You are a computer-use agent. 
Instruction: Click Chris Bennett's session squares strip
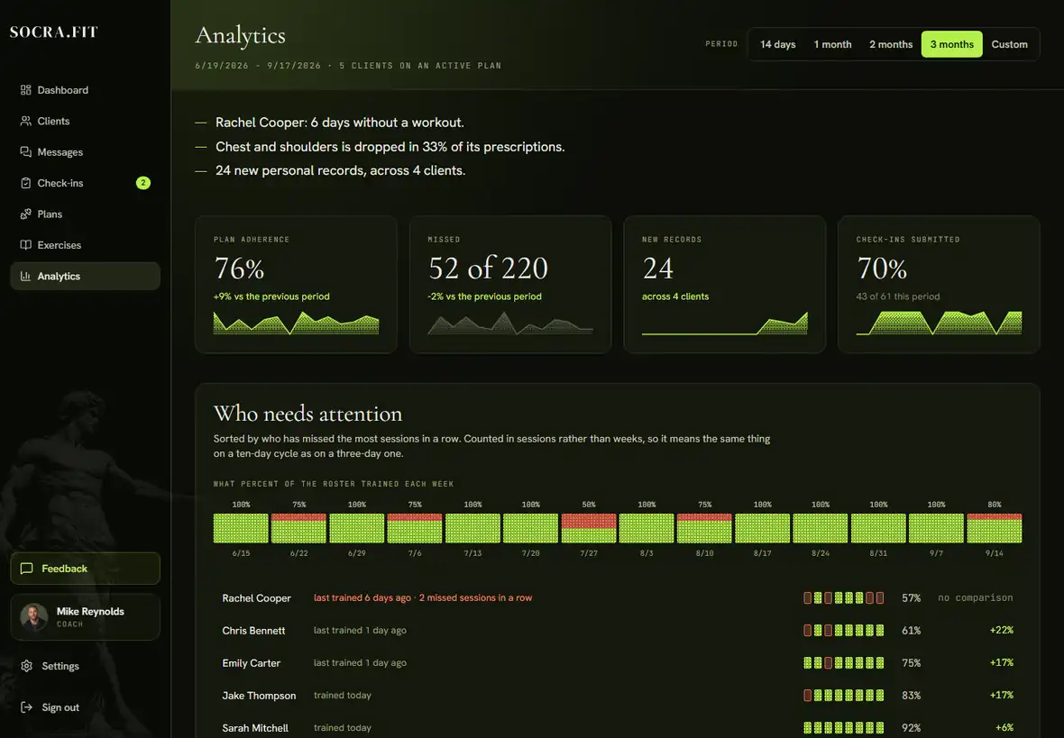[x=843, y=630]
